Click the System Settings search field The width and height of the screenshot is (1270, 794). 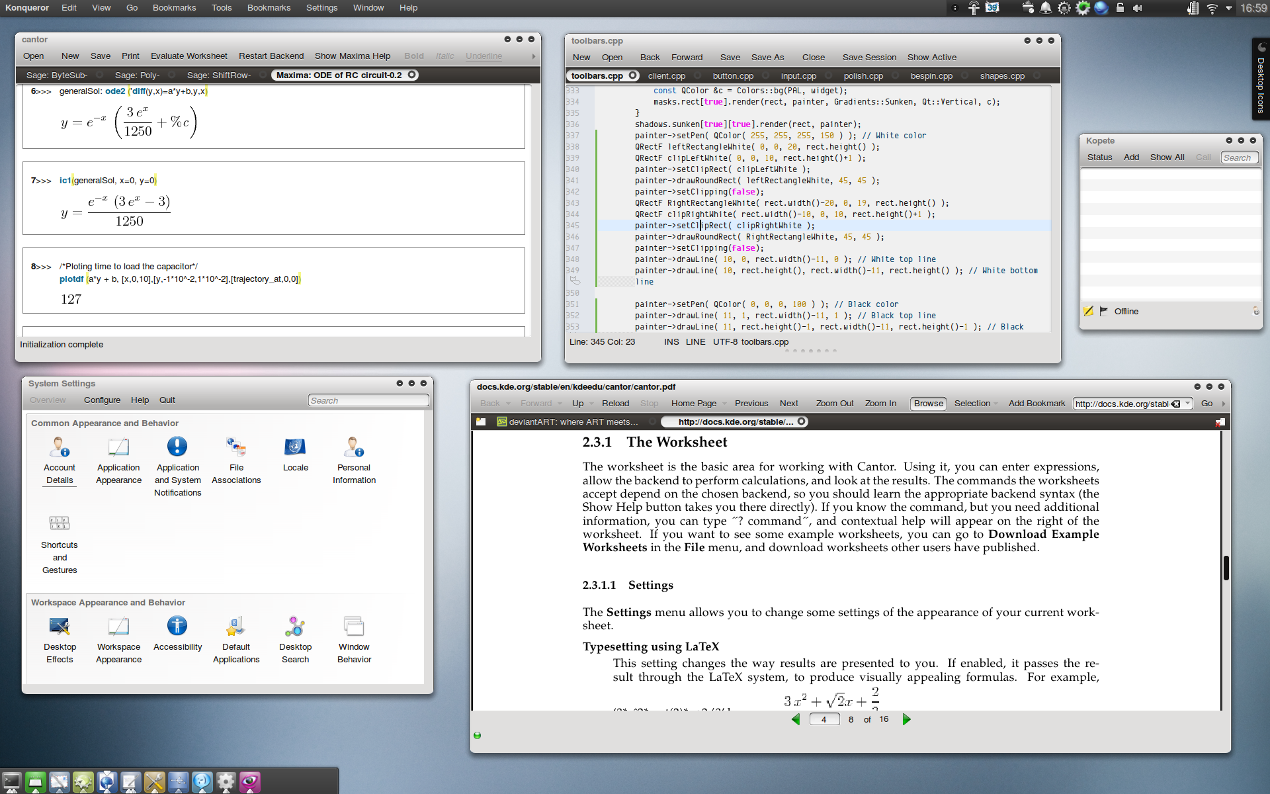(x=368, y=400)
